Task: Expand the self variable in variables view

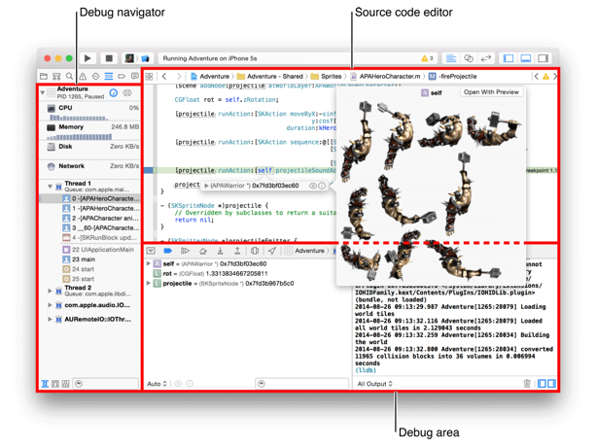Action: point(149,263)
